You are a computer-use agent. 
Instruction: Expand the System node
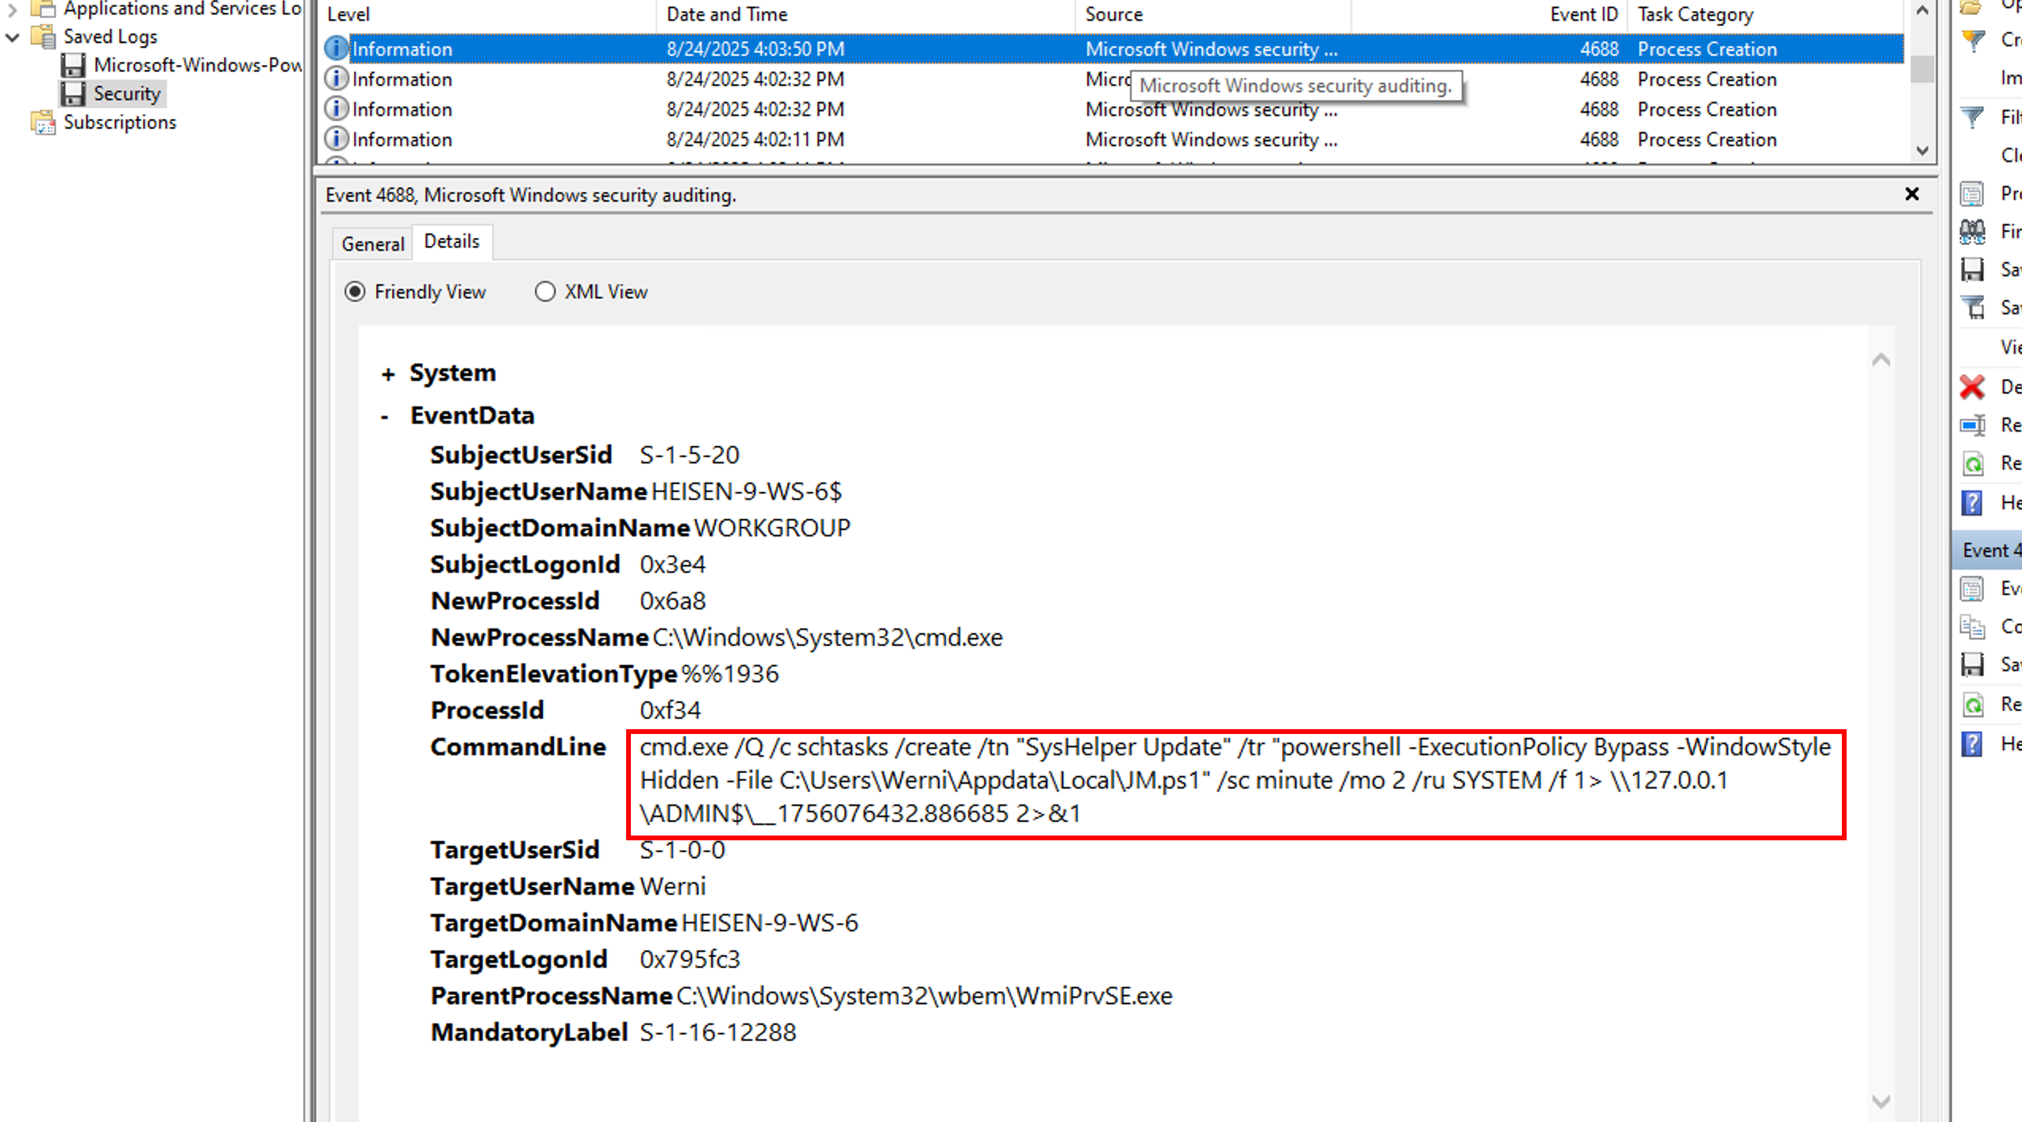(388, 375)
